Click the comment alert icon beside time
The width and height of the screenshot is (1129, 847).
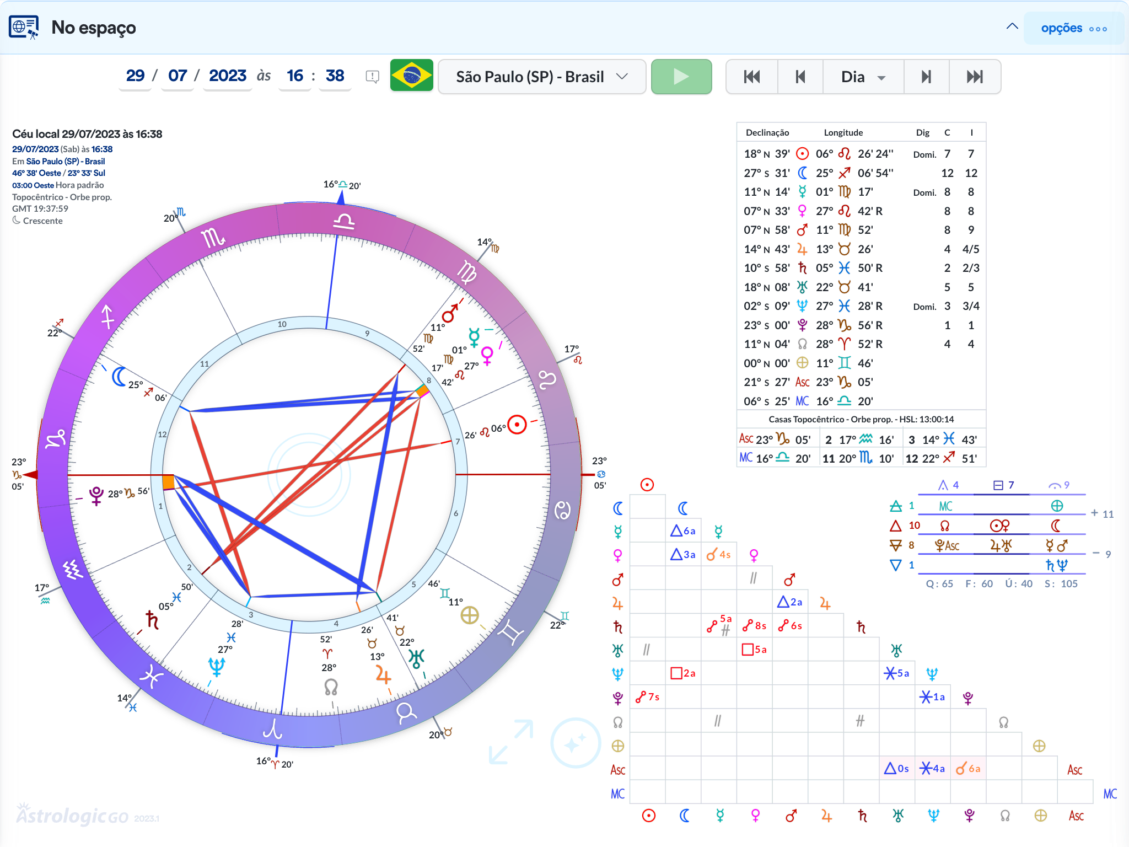(x=373, y=77)
